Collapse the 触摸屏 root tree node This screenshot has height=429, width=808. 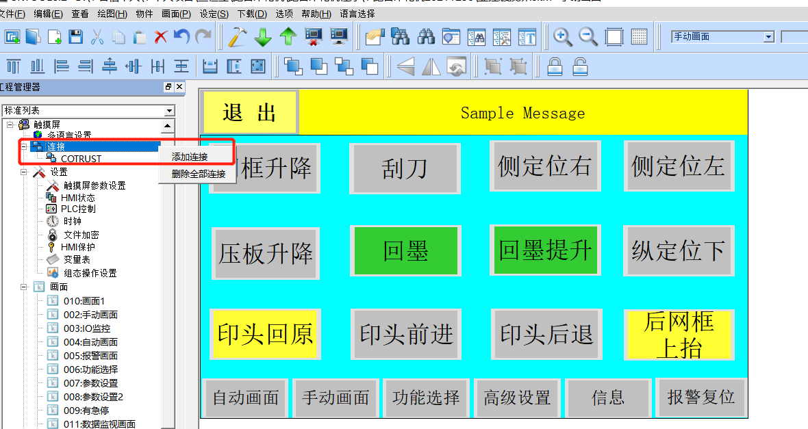click(10, 124)
